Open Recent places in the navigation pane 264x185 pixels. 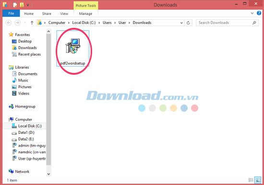[x=29, y=54]
